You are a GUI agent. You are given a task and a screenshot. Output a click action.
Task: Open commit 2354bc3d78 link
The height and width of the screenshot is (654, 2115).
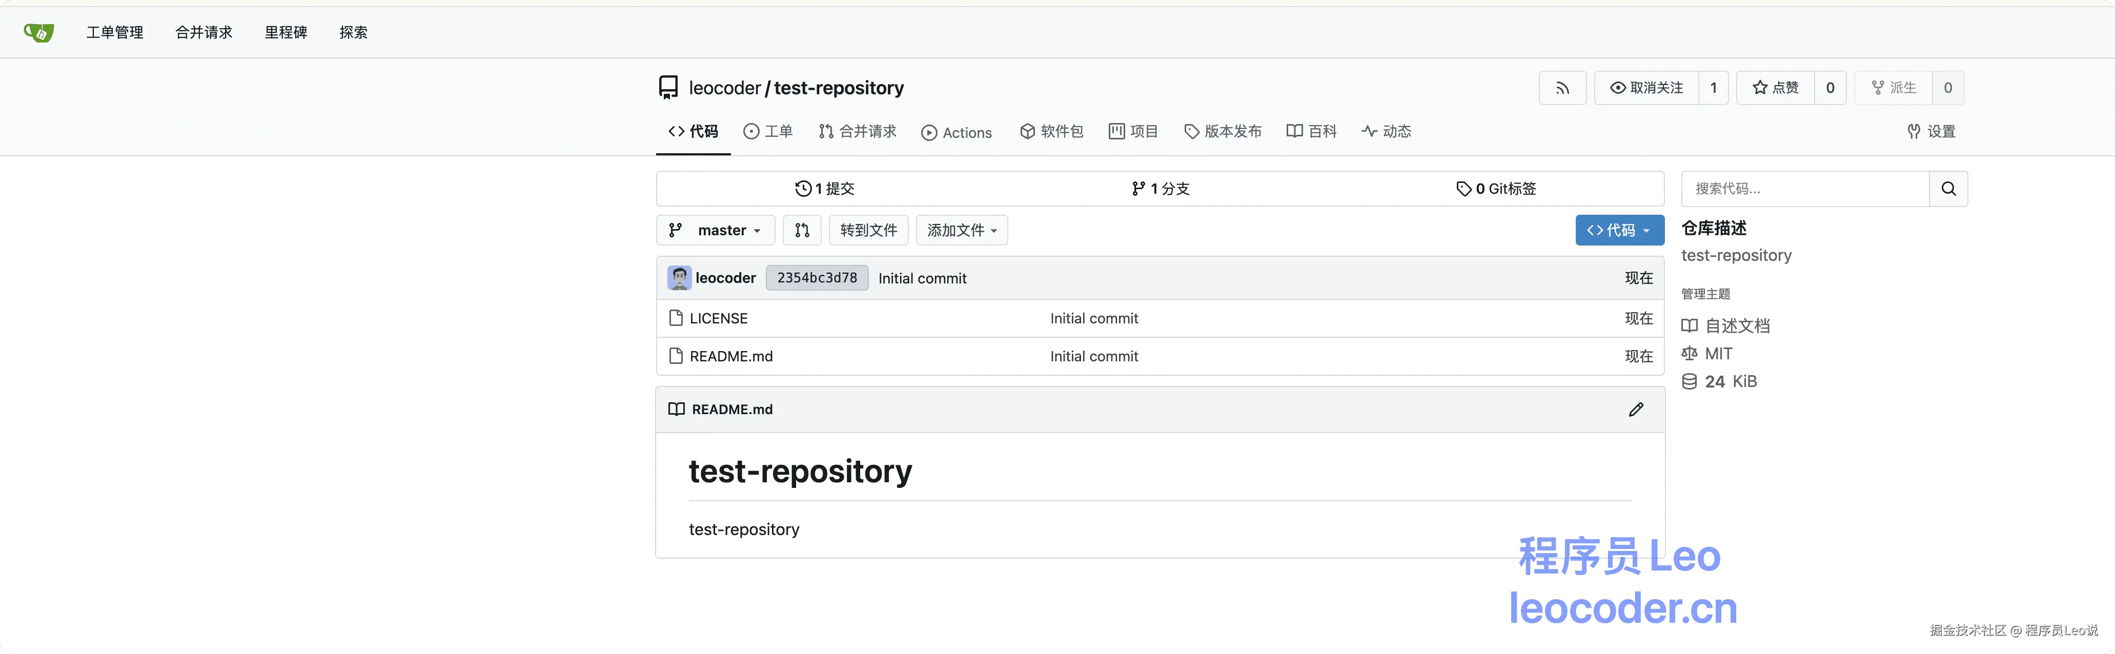(x=816, y=278)
